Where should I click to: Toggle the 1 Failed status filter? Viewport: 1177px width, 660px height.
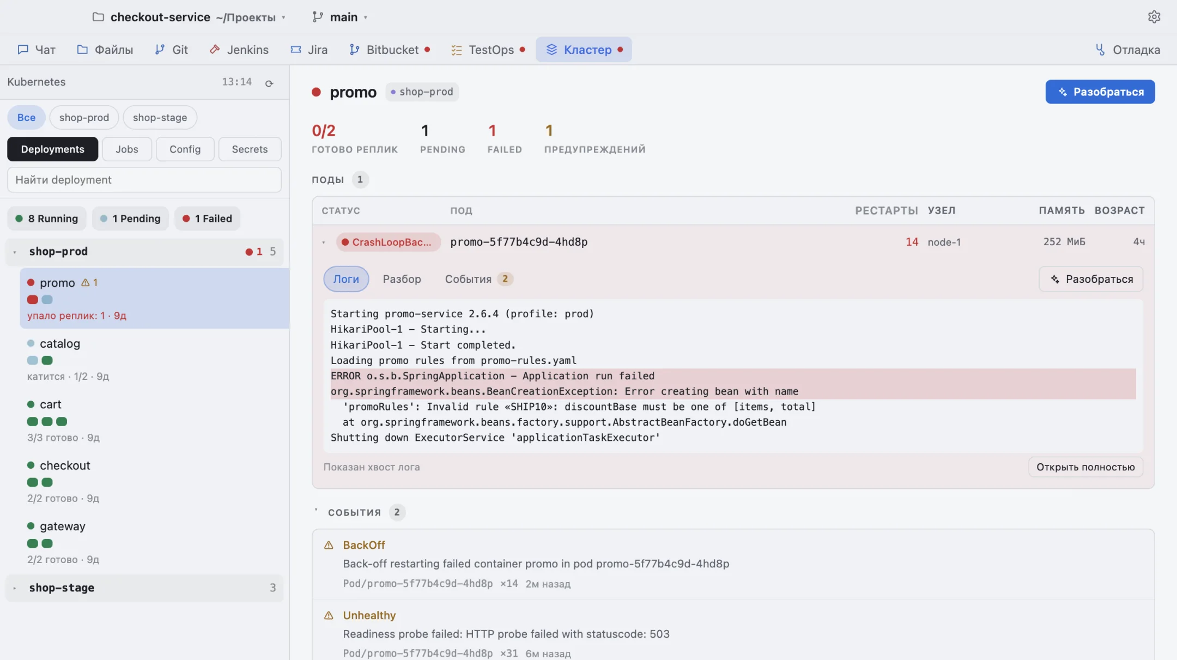207,219
